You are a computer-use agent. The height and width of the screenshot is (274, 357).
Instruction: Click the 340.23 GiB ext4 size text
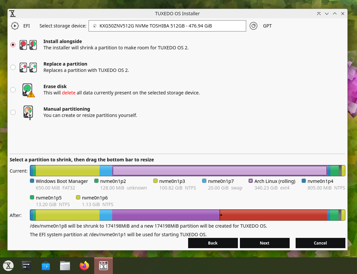(272, 188)
